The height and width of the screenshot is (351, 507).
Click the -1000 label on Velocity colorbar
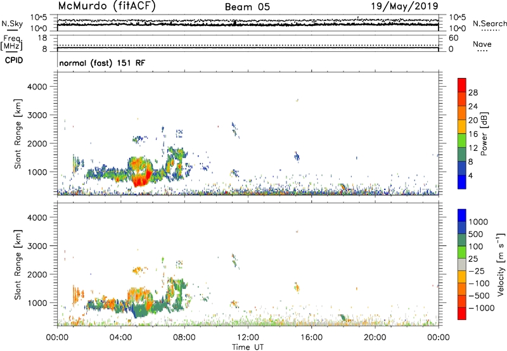click(481, 308)
